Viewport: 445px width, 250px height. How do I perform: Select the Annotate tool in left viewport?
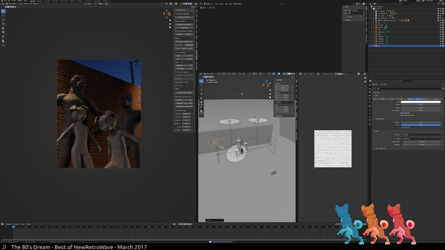(x=3, y=36)
